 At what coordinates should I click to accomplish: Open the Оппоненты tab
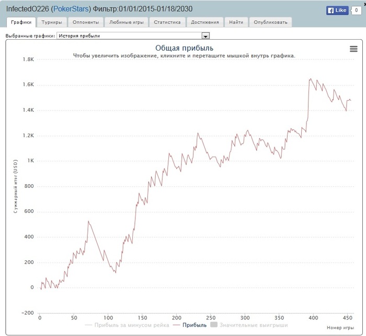point(86,22)
